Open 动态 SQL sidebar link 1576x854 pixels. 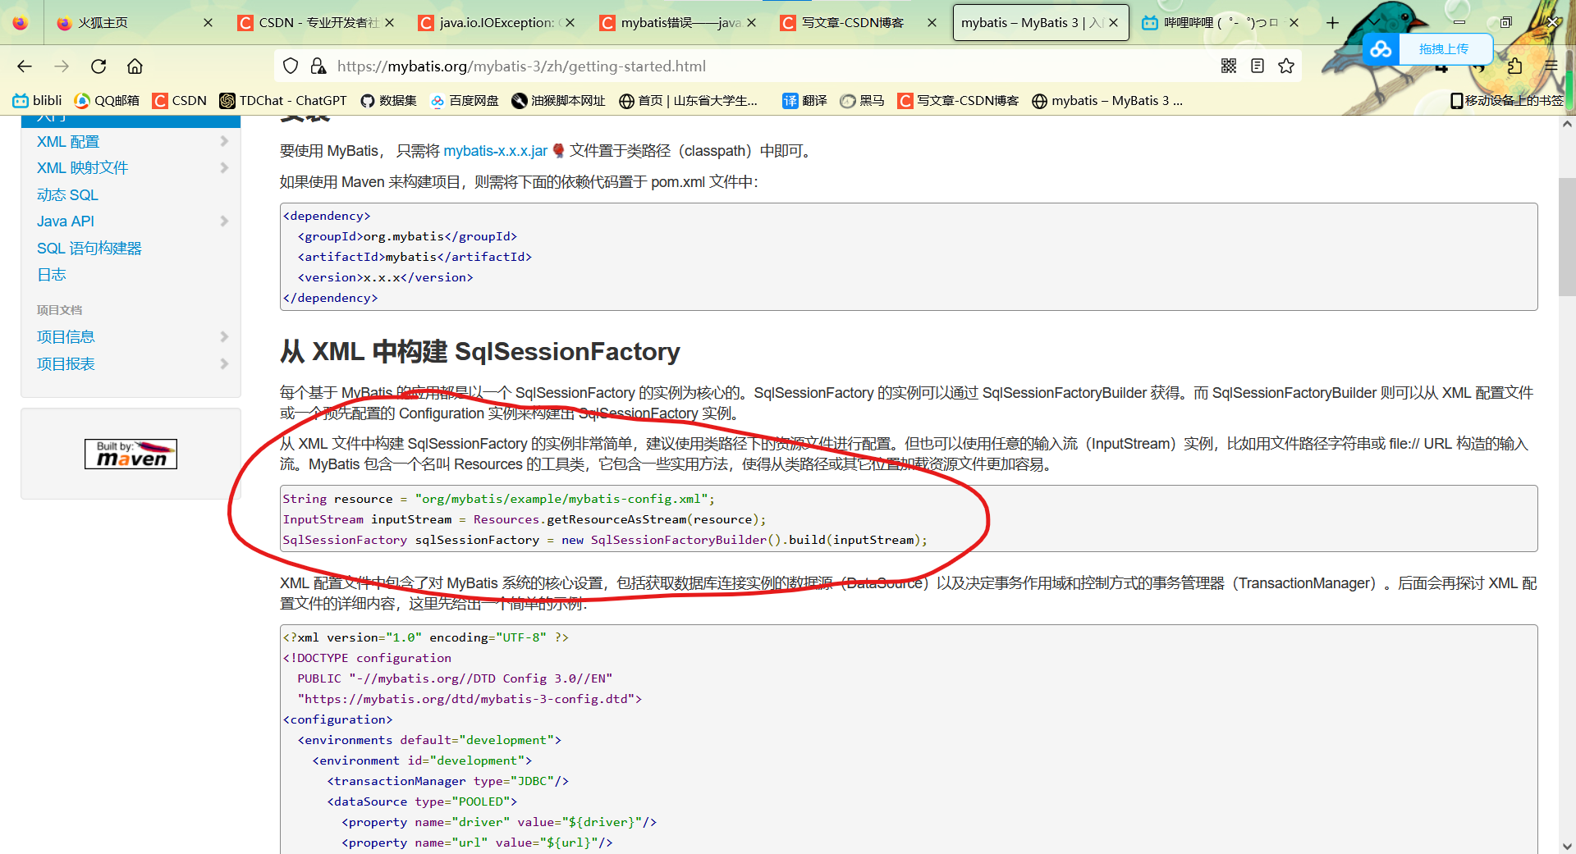67,195
